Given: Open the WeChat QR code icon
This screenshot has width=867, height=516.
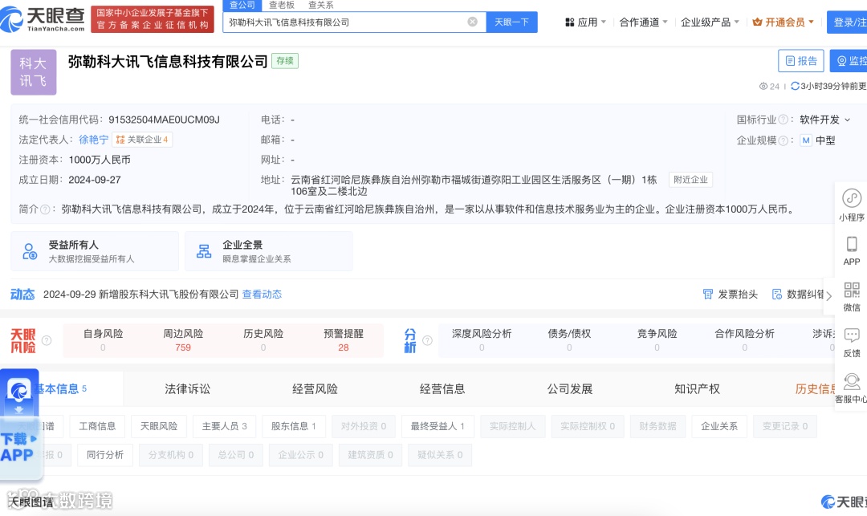Looking at the screenshot, I should click(x=852, y=290).
